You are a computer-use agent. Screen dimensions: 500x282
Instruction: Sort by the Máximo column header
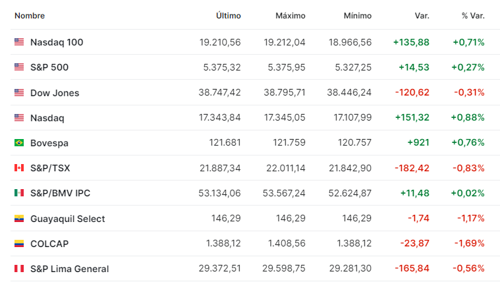291,16
